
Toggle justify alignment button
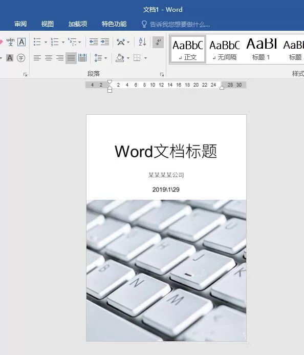tap(71, 58)
